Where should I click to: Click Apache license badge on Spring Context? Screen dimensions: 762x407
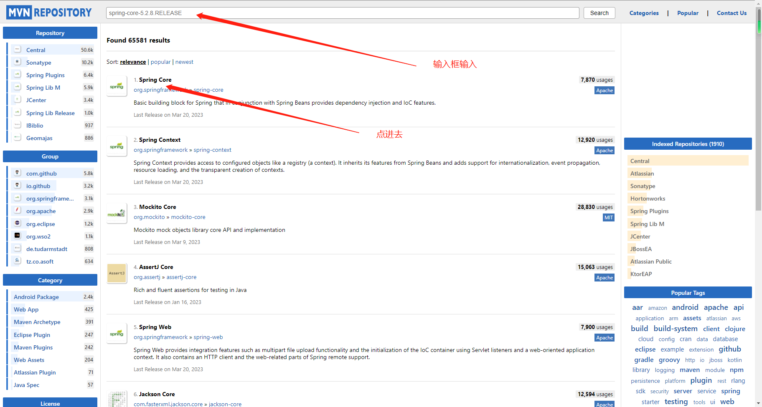click(x=605, y=150)
